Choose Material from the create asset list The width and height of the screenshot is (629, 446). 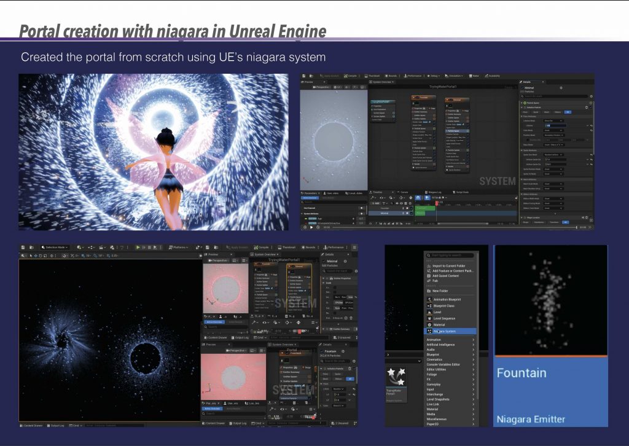pos(440,324)
